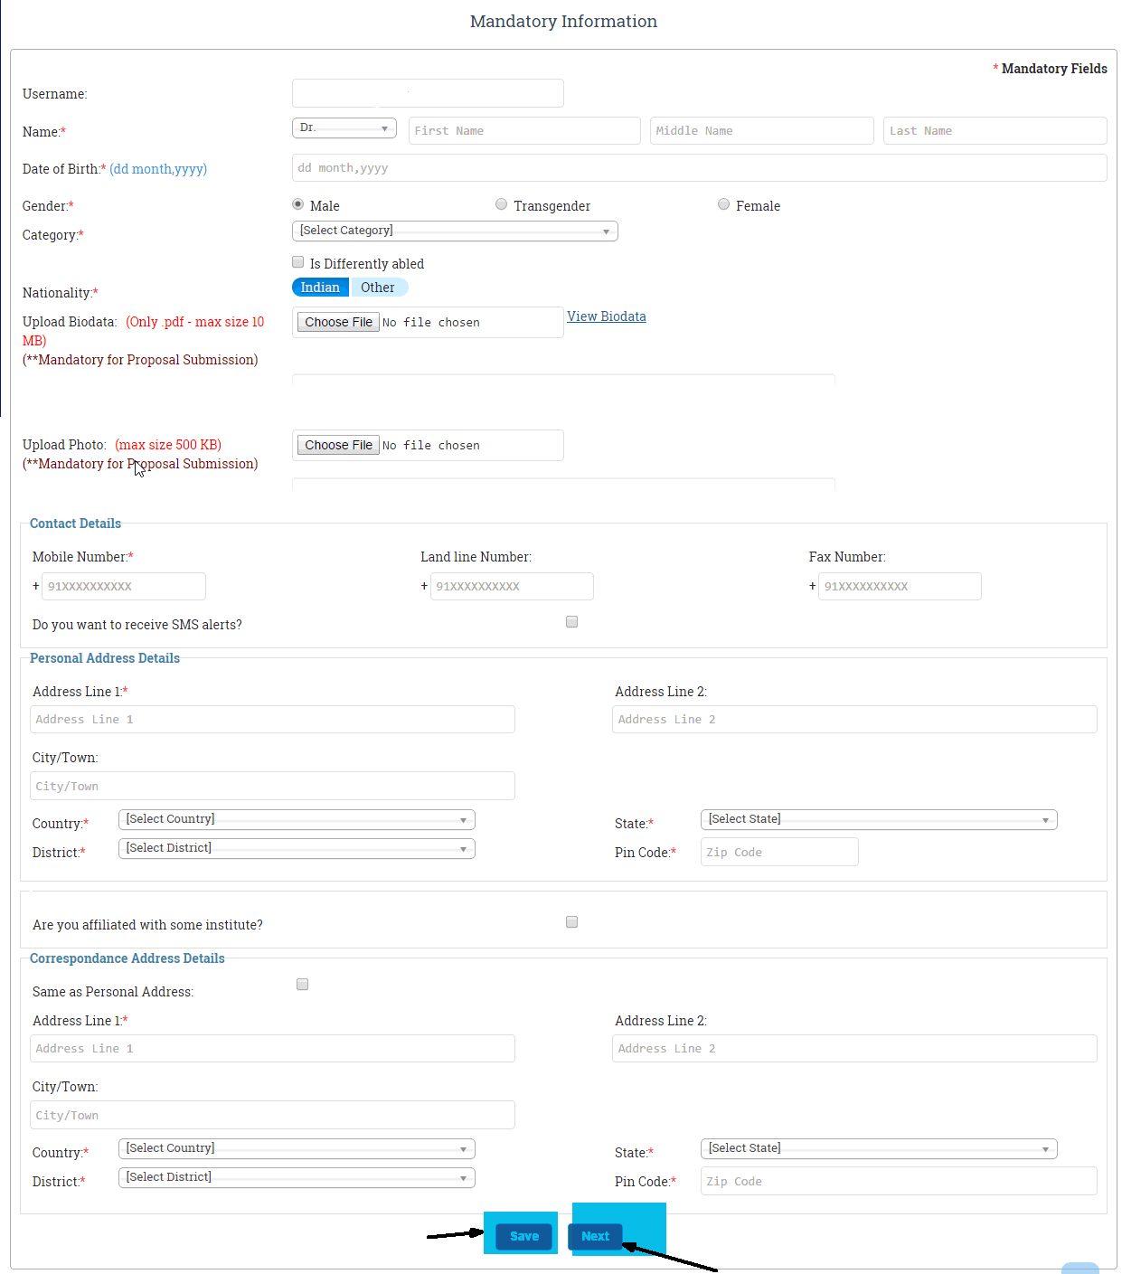Tick the Is Differently abled checkbox
Image resolution: width=1122 pixels, height=1274 pixels.
(x=297, y=262)
